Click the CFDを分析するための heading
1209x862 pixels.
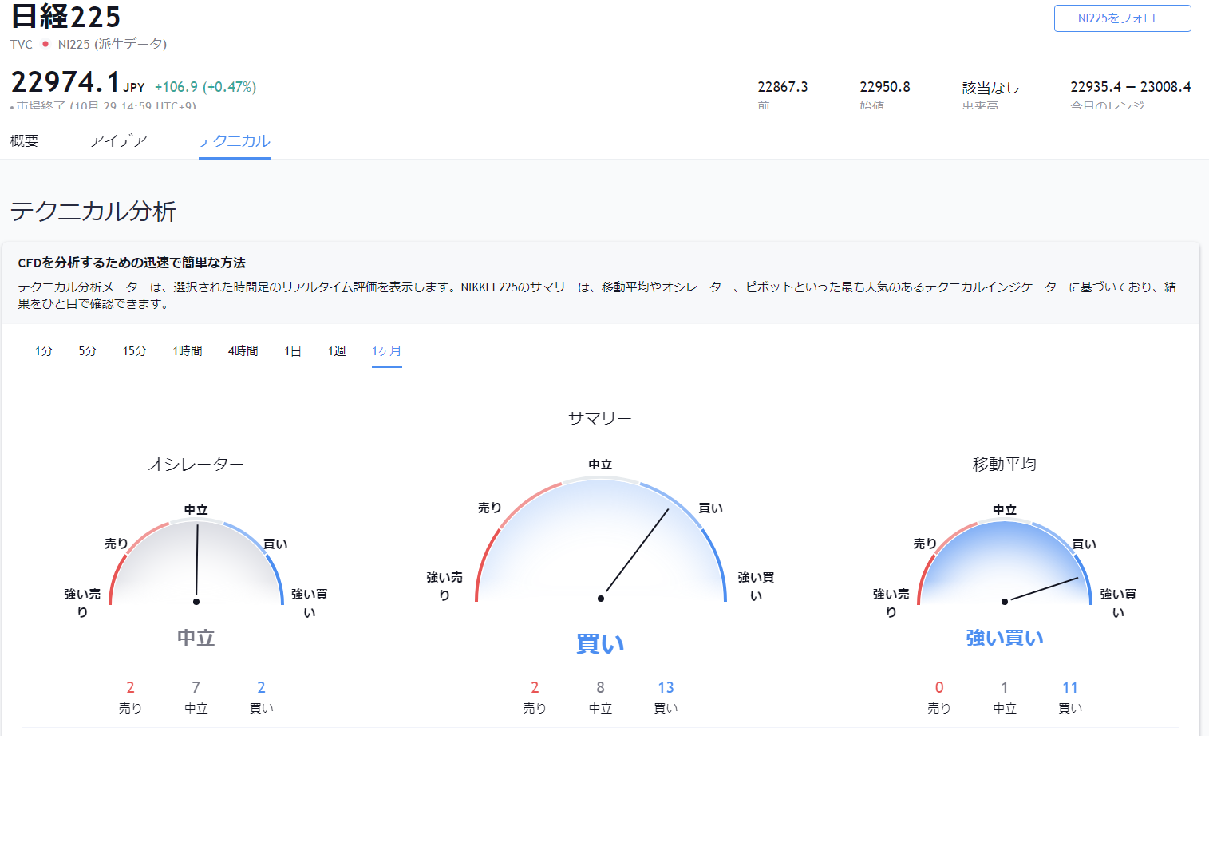[132, 263]
